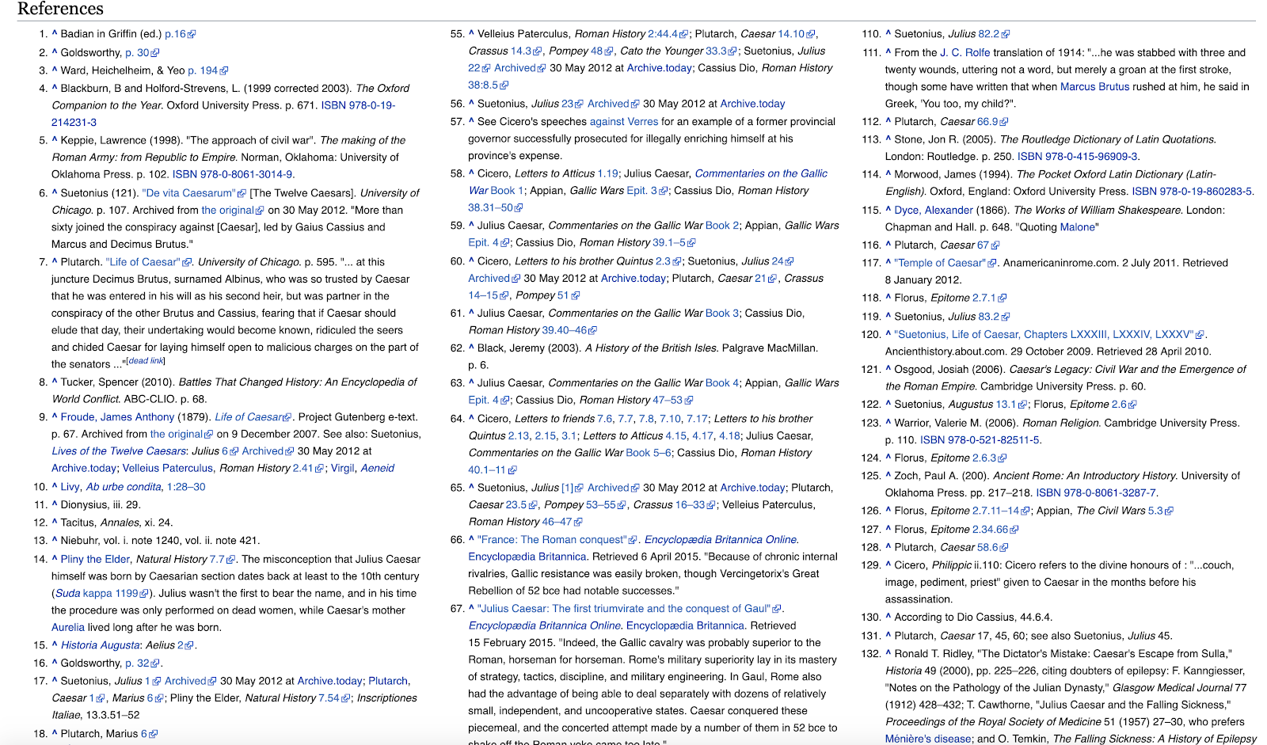Open Letters to friends 7.6 link
The image size is (1267, 745).
coord(605,419)
